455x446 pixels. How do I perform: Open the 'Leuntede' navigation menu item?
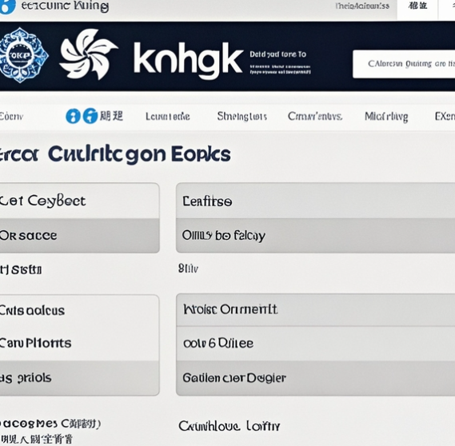168,117
